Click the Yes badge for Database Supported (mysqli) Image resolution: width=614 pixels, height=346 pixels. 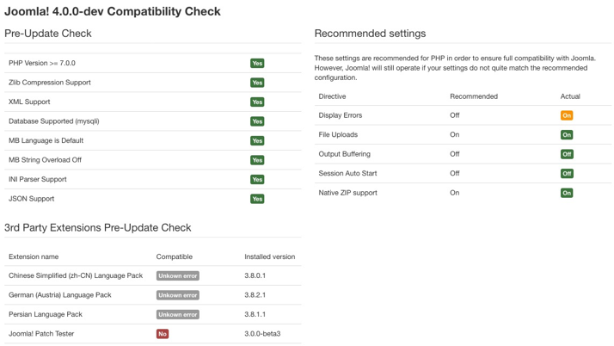(x=257, y=121)
